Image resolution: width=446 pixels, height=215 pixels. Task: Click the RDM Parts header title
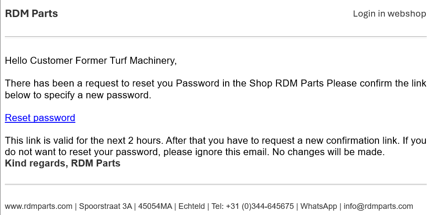32,14
